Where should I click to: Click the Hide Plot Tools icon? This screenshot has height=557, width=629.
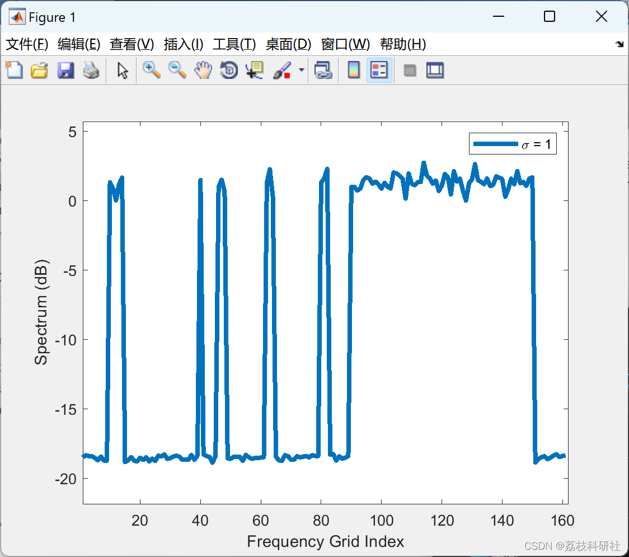(410, 71)
